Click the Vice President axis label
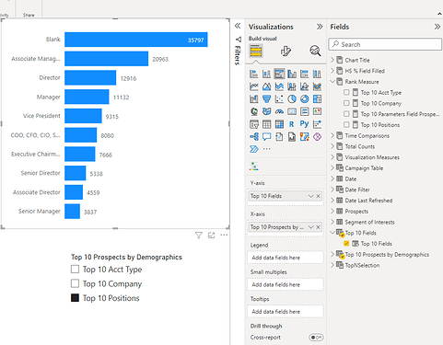 [x=41, y=116]
